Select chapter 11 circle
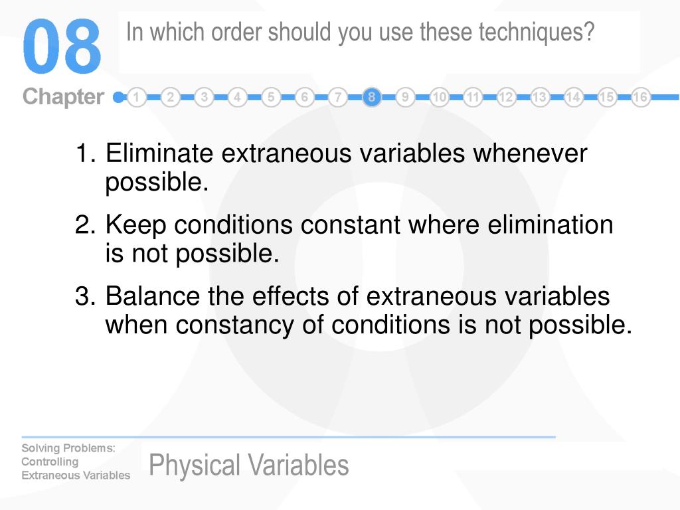 click(x=473, y=97)
